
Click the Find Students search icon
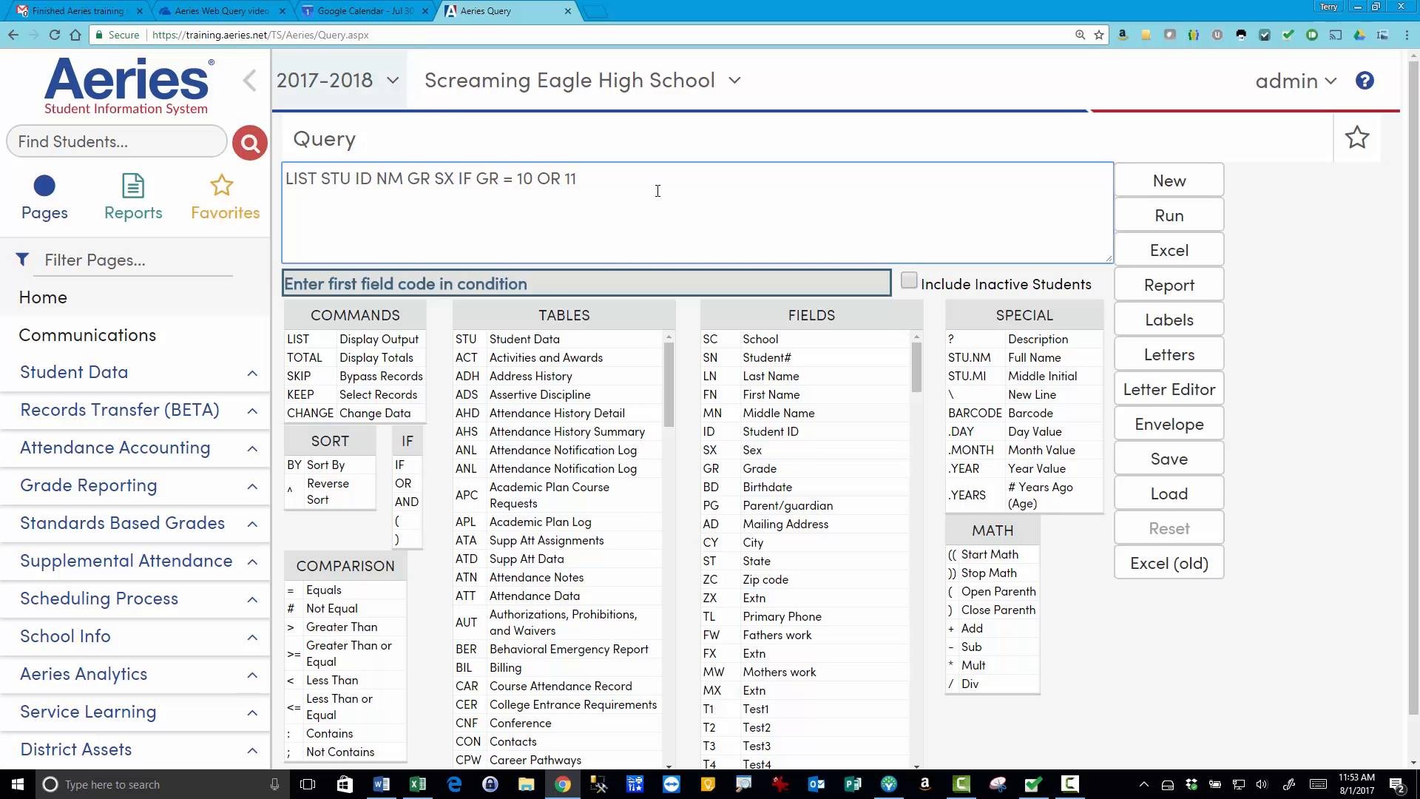249,142
